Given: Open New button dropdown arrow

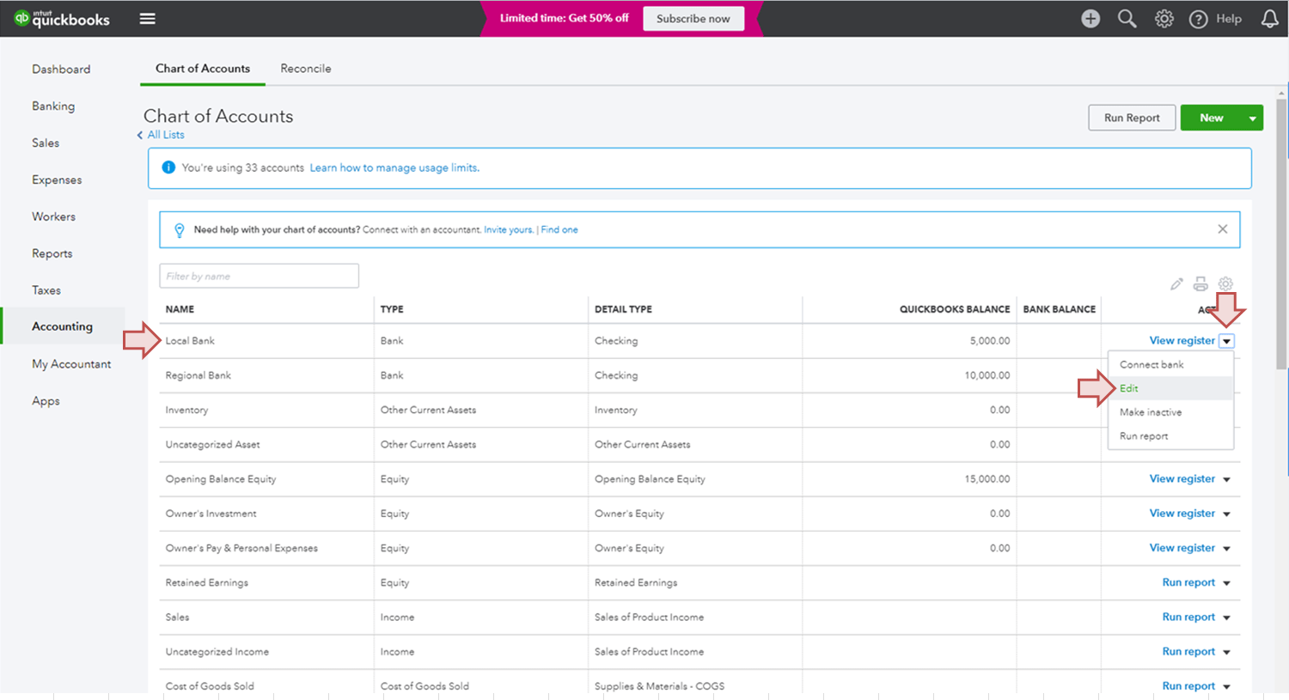Looking at the screenshot, I should (1252, 119).
